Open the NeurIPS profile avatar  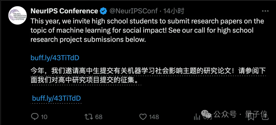pos(18,16)
